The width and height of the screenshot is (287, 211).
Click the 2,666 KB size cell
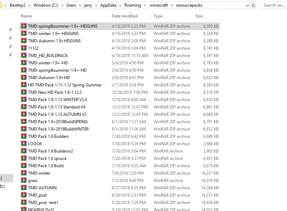click(x=211, y=144)
